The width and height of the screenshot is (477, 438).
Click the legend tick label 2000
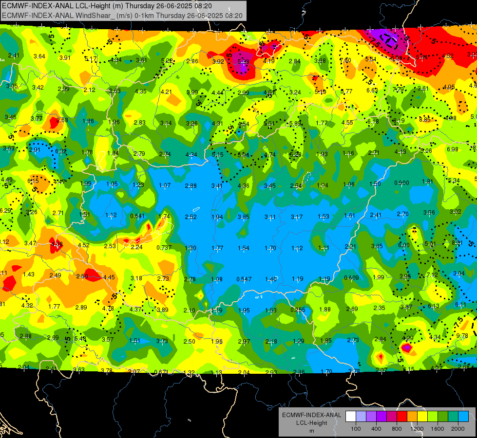tap(458, 429)
